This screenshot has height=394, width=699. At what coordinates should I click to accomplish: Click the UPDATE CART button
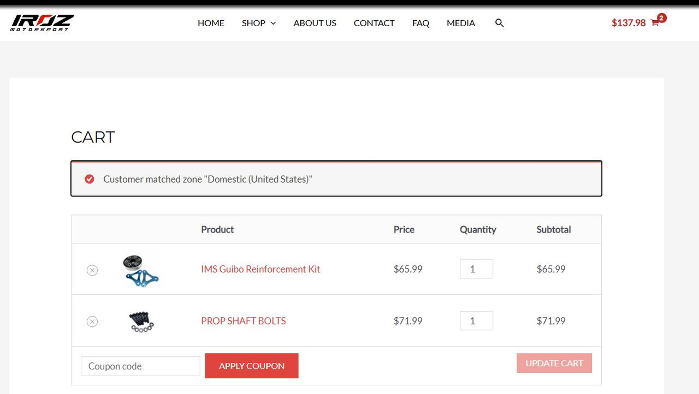point(554,363)
